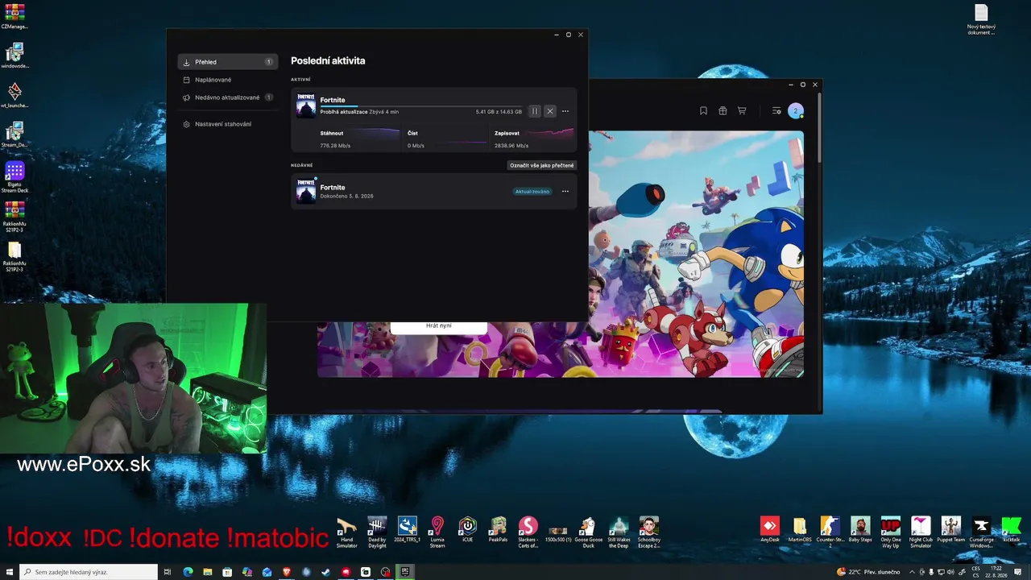Open the settings list icon in Epic launcher
Image resolution: width=1031 pixels, height=580 pixels.
click(776, 111)
